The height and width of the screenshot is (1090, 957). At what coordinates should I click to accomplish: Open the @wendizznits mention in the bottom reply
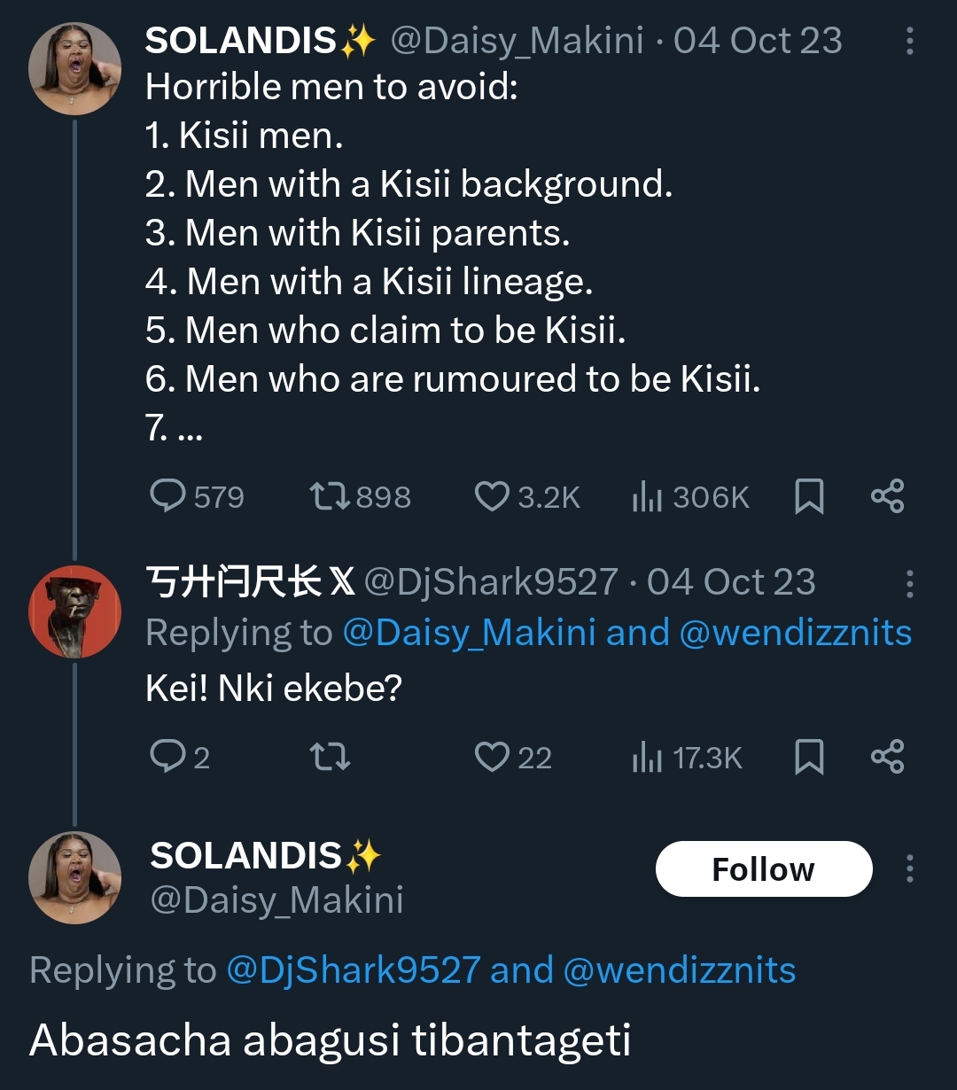pos(679,970)
